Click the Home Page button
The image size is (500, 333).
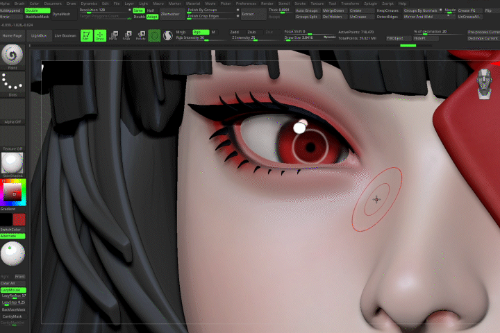pyautogui.click(x=12, y=35)
